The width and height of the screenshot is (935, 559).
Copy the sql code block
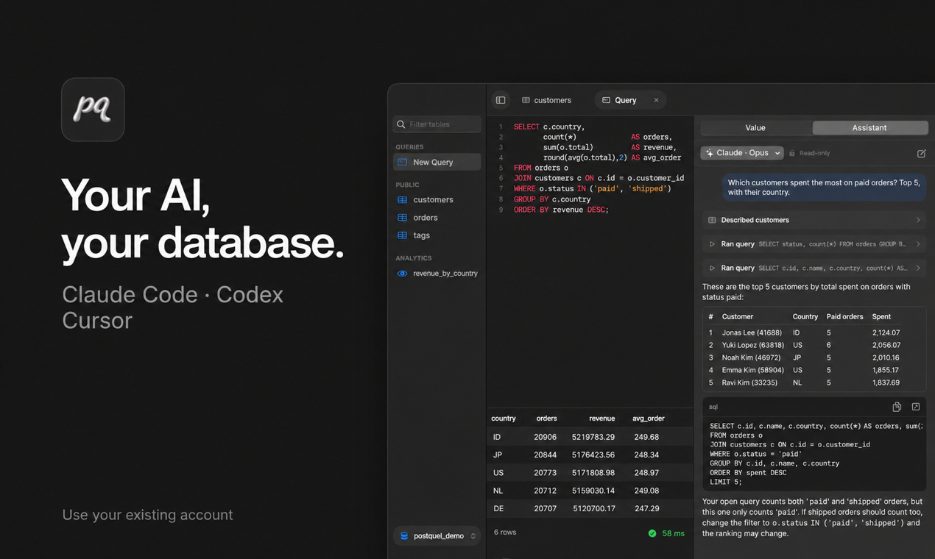point(897,407)
